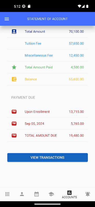Image resolution: width=95 pixels, height=207 pixels.
Task: Select the 19,480.00 total due value
Action: [x=76, y=136]
